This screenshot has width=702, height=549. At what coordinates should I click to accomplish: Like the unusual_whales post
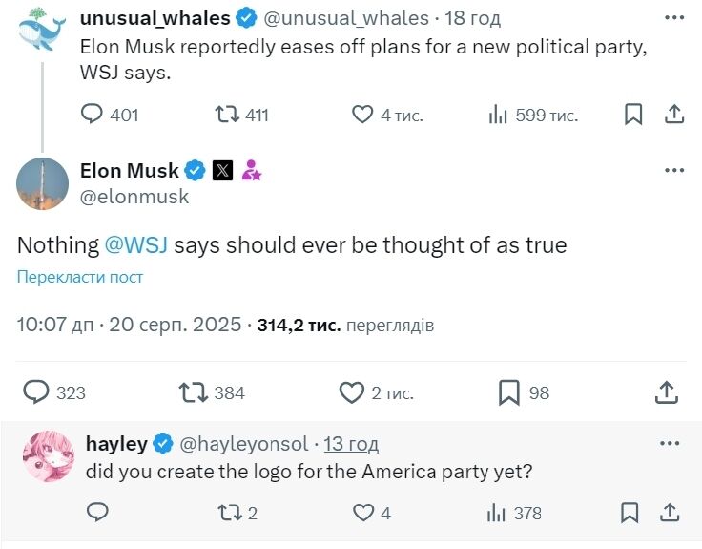(362, 115)
